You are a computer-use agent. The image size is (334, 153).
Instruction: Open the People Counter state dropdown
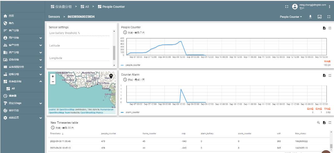click(291, 17)
